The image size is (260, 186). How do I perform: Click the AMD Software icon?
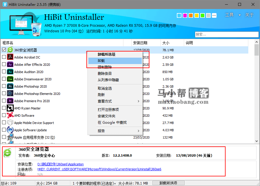coord(10,115)
